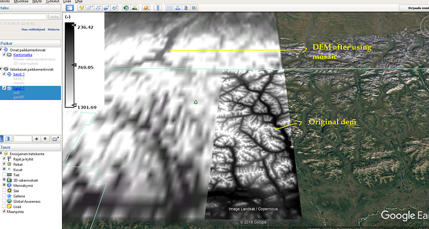Click the email envelope icon
The width and height of the screenshot is (429, 229).
[x=169, y=8]
